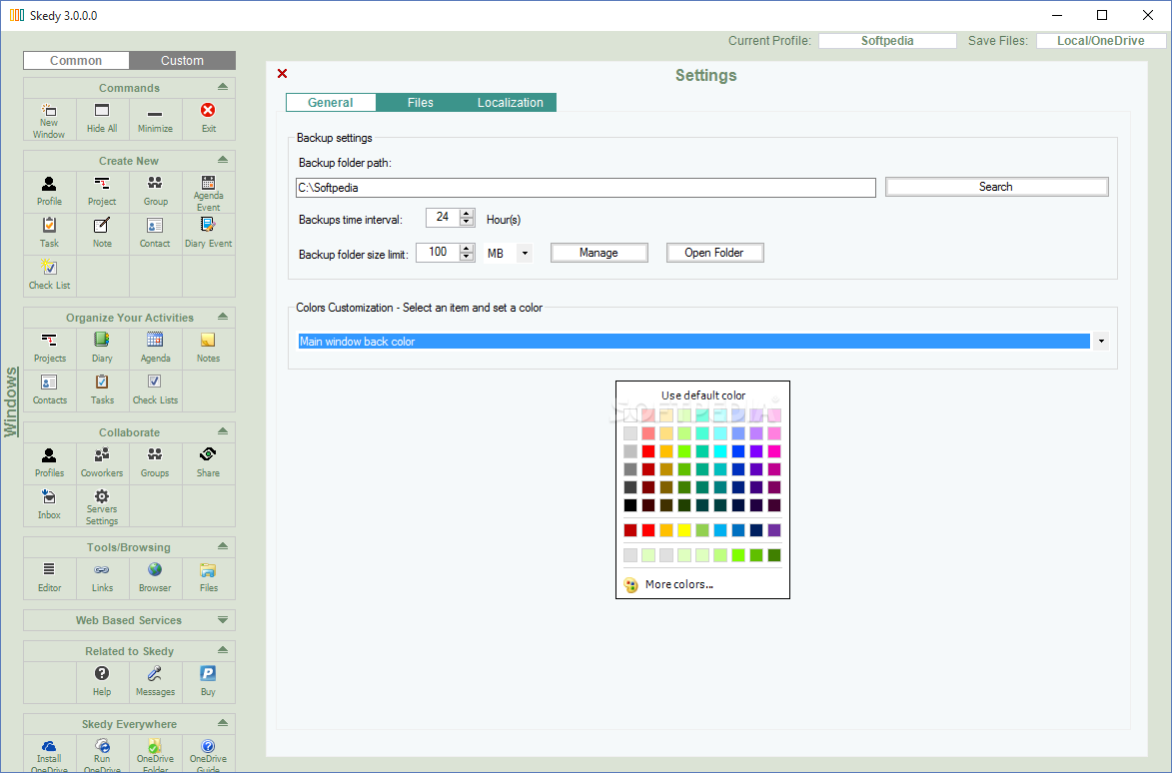Choose More colors... option
1172x773 pixels.
(x=678, y=584)
